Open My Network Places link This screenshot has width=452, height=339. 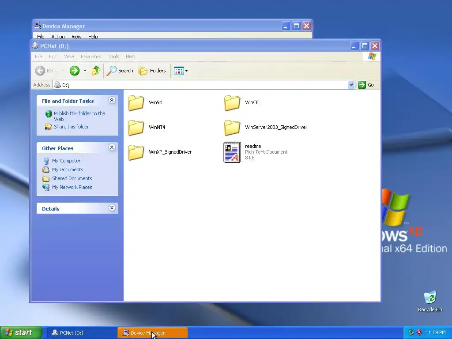(x=72, y=187)
